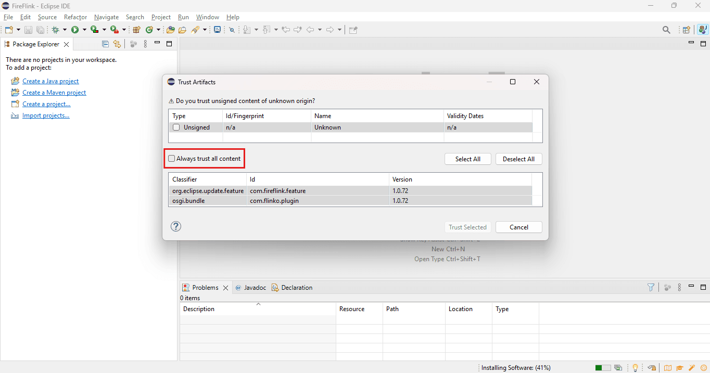Image resolution: width=710 pixels, height=373 pixels.
Task: Select the Java perspective icon
Action: pyautogui.click(x=703, y=30)
